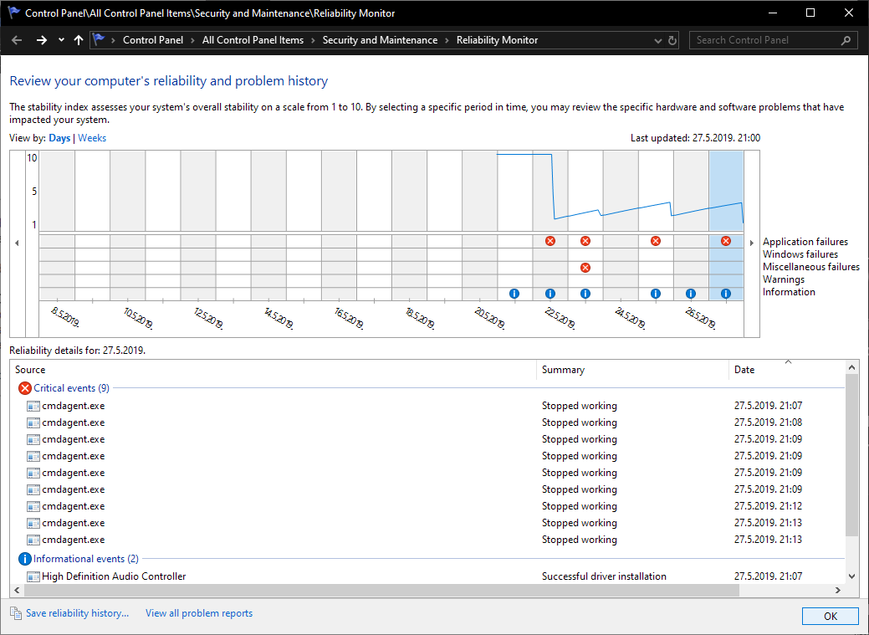Click in the Search Control Panel field
This screenshot has height=635, width=869.
pos(765,40)
